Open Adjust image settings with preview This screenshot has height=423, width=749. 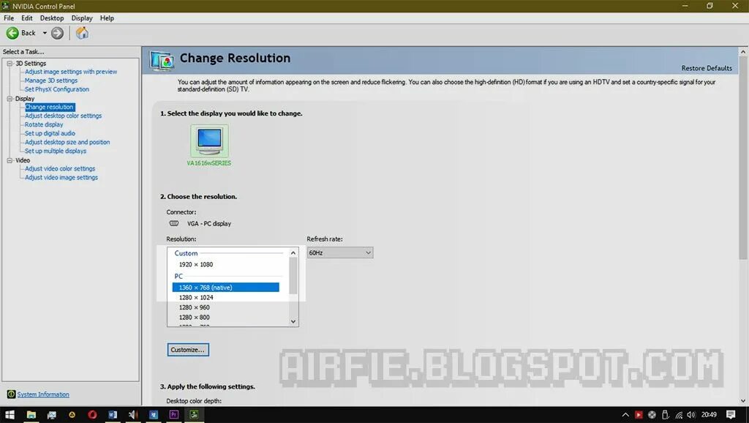tap(71, 72)
